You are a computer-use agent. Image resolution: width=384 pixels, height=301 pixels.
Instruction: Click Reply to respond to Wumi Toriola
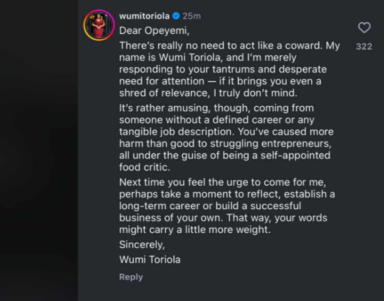pos(131,277)
